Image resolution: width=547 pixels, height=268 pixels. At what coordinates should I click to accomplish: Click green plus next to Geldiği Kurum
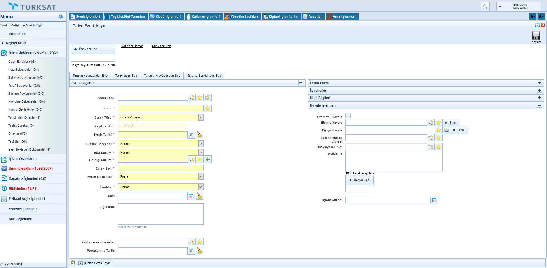208,159
